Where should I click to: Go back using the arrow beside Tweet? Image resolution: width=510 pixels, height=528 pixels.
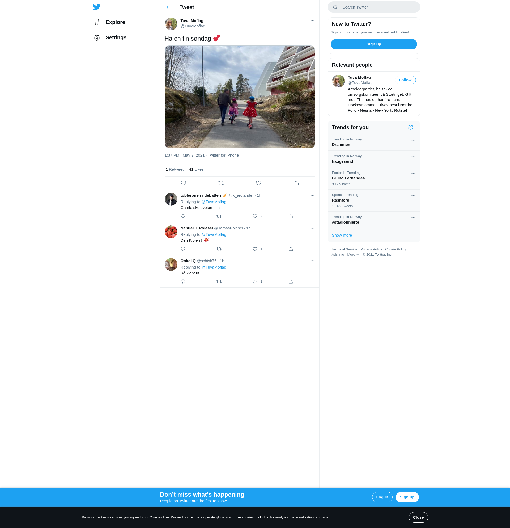(x=168, y=7)
